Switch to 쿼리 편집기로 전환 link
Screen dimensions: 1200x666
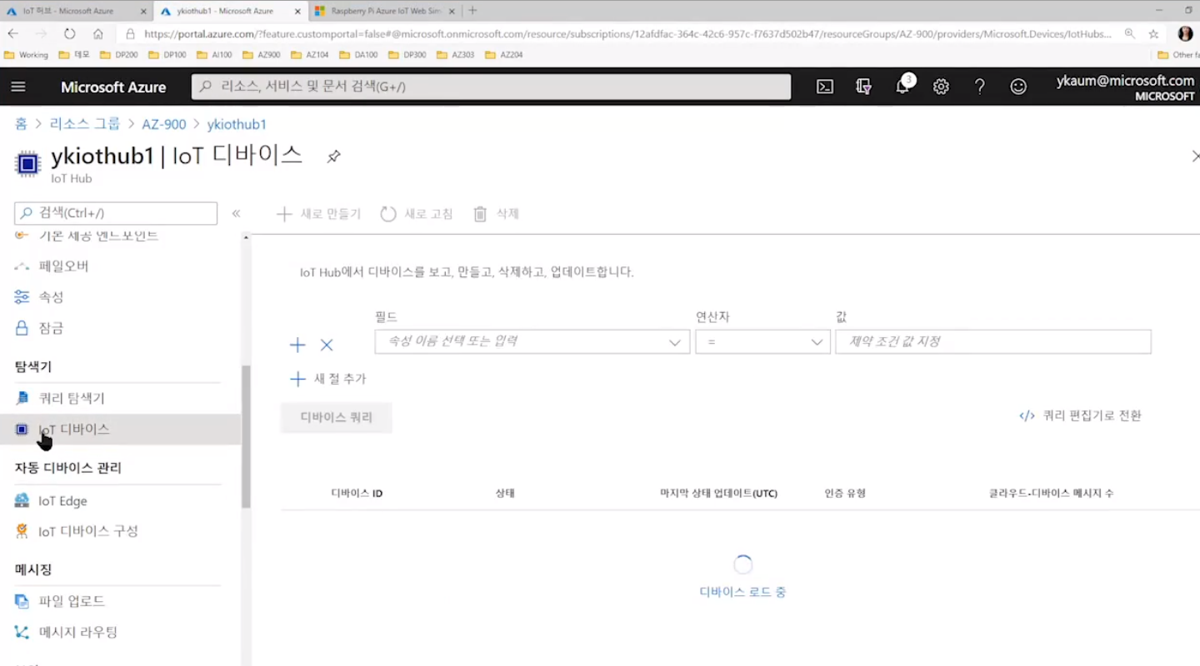tap(1080, 415)
